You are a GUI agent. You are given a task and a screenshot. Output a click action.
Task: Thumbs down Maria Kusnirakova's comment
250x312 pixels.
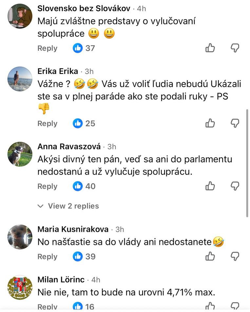pos(235,256)
